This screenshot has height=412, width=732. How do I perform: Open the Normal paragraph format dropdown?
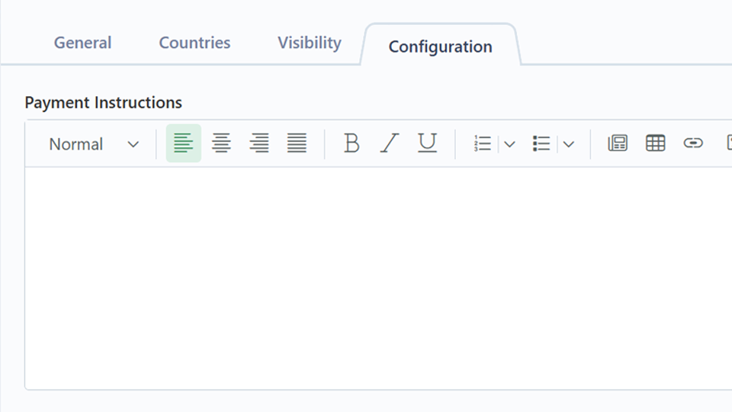pyautogui.click(x=94, y=144)
